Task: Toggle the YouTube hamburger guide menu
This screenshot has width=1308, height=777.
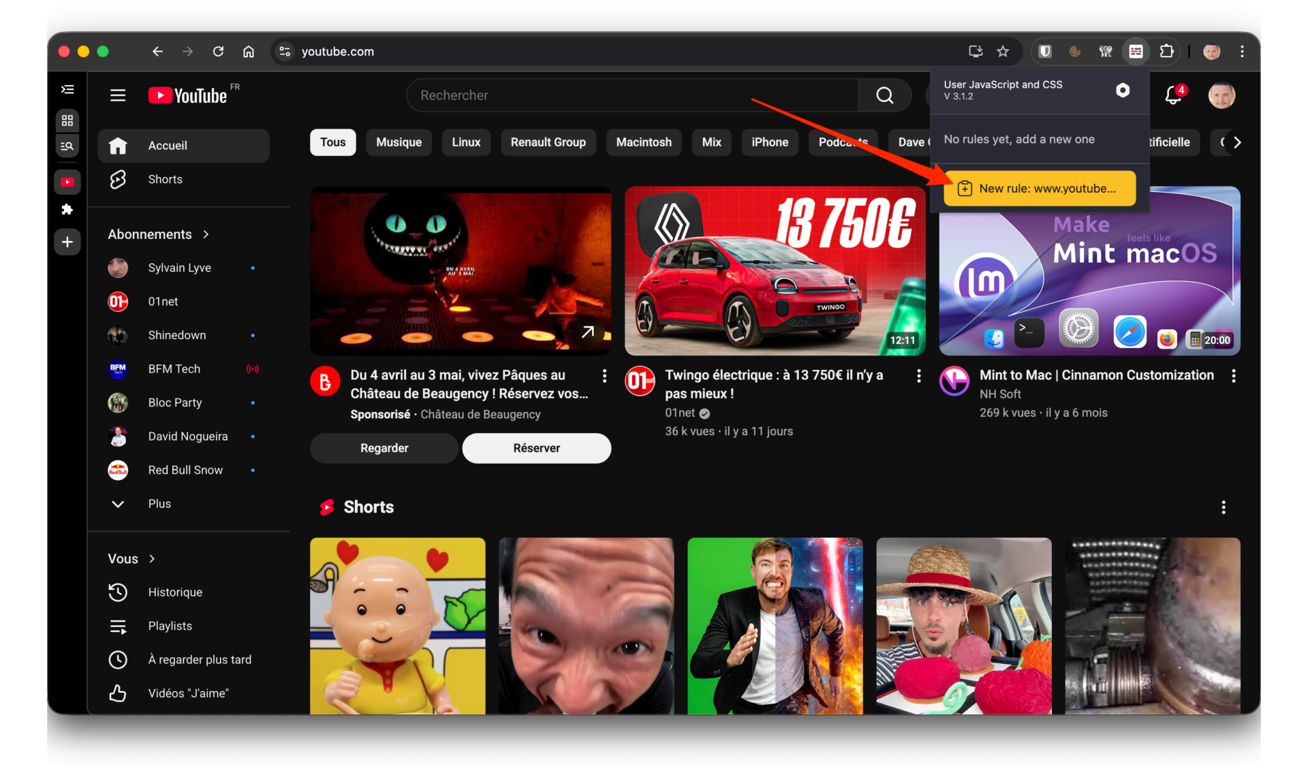Action: coord(118,95)
